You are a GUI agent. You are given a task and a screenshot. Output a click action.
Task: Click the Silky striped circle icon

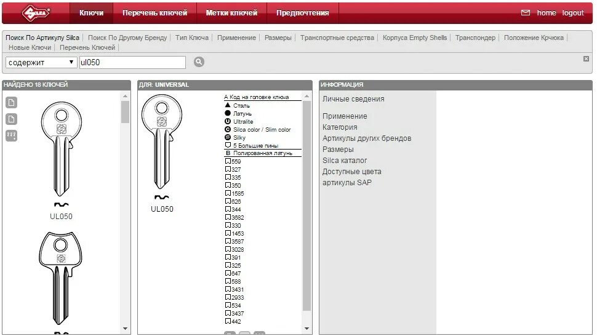click(x=228, y=137)
